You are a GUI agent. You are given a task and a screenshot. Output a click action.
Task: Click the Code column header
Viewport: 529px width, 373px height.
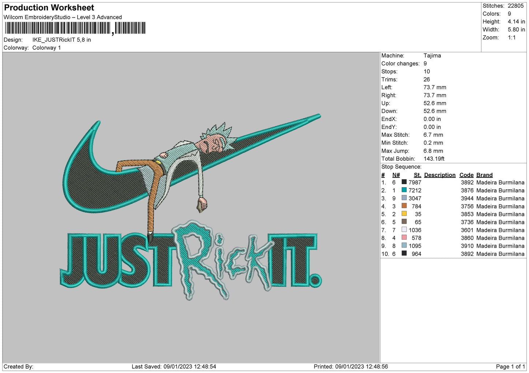coord(466,175)
